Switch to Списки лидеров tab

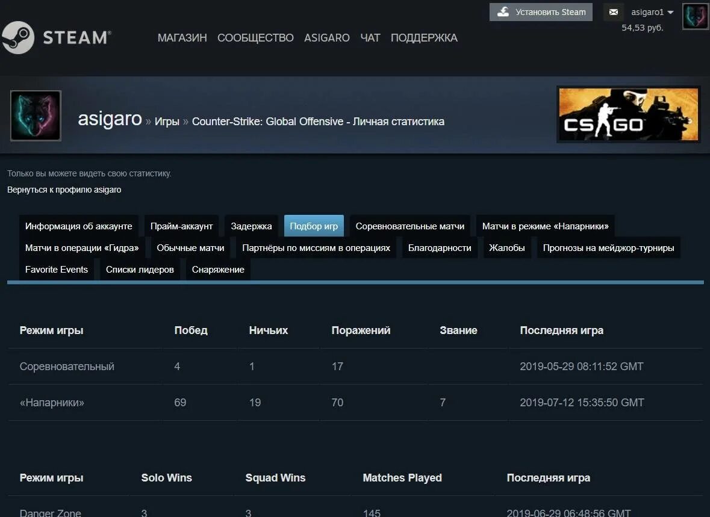pos(140,270)
